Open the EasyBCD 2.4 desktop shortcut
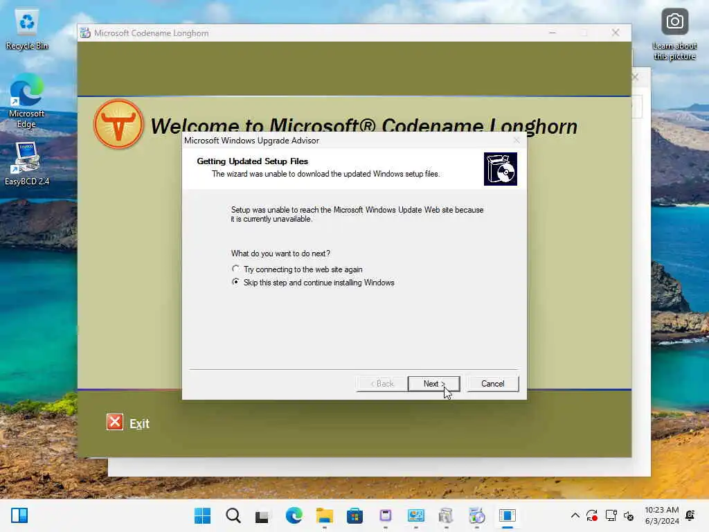The image size is (709, 532). tap(27, 163)
